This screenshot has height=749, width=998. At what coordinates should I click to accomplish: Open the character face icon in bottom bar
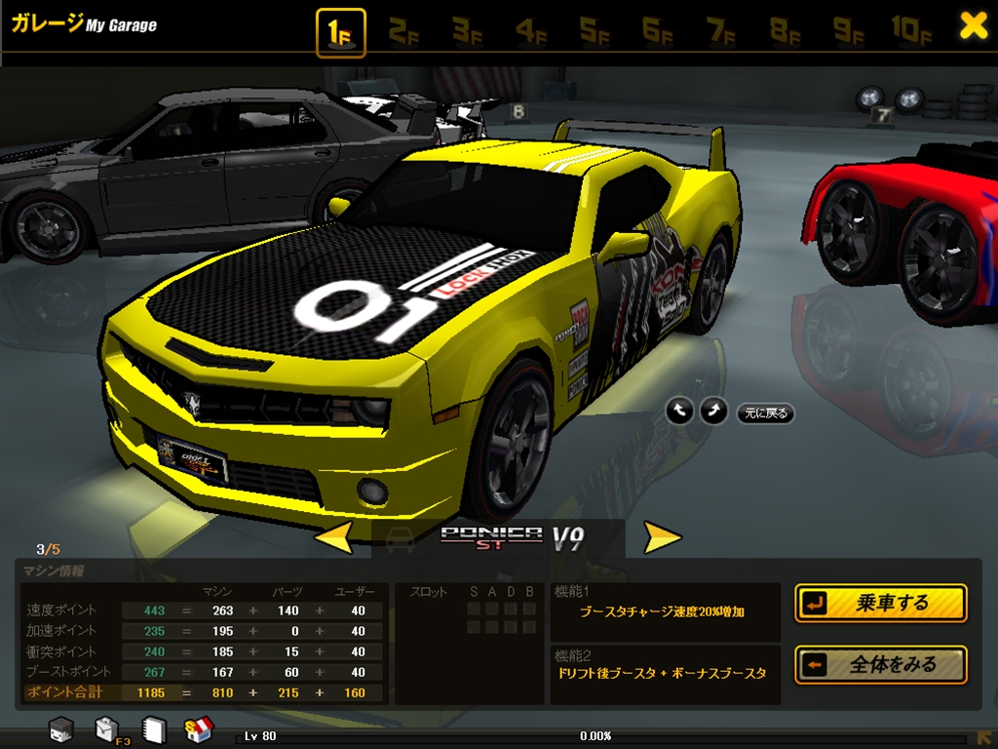point(61,729)
